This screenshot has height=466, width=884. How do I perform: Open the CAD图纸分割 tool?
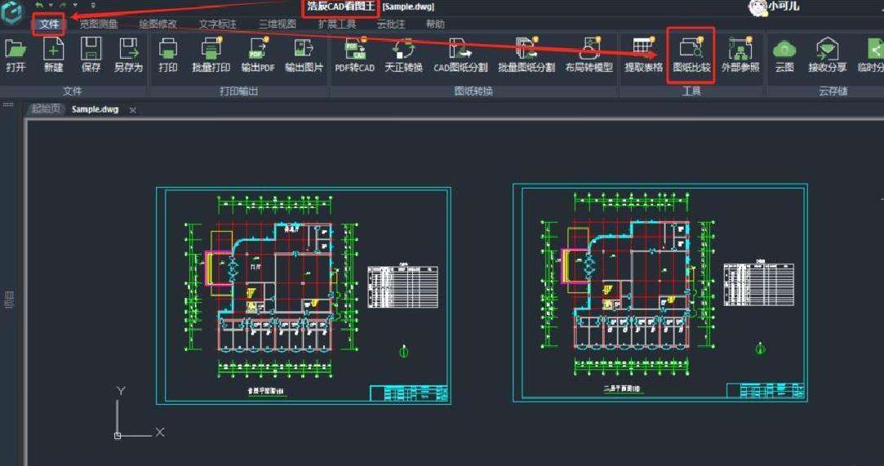(x=460, y=55)
